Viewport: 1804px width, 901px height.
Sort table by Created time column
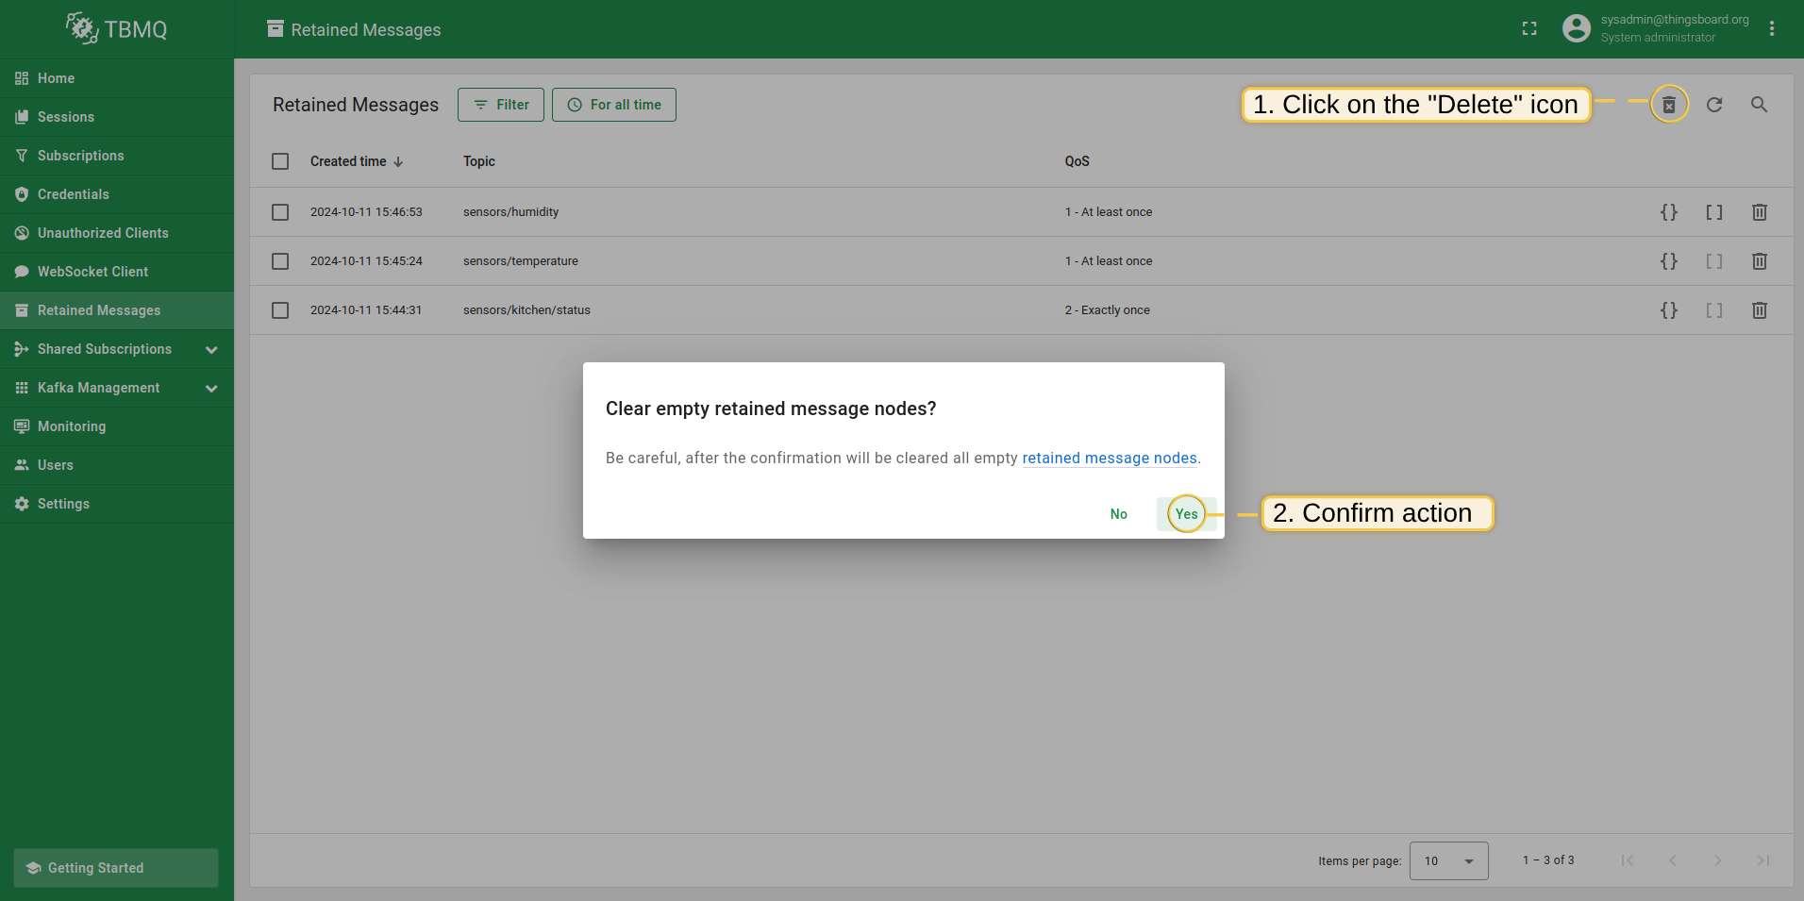click(348, 161)
